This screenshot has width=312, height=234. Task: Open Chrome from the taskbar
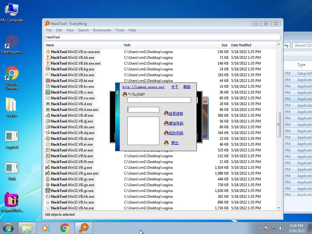pyautogui.click(x=65, y=228)
